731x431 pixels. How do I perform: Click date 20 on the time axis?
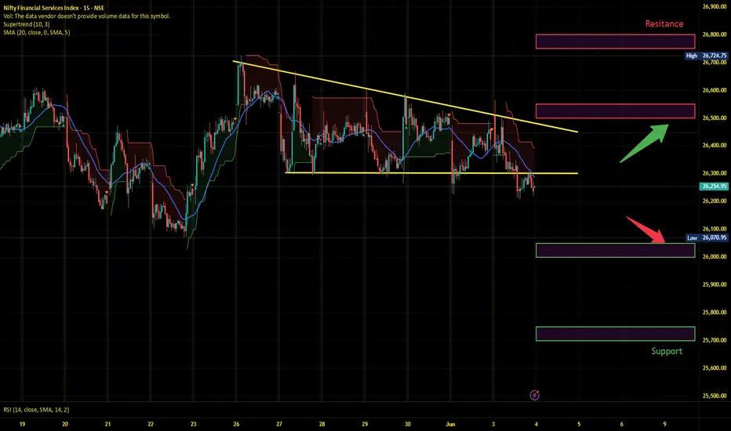(65, 424)
